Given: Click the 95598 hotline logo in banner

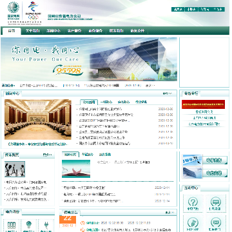Looking at the screenshot, I should (68, 70).
